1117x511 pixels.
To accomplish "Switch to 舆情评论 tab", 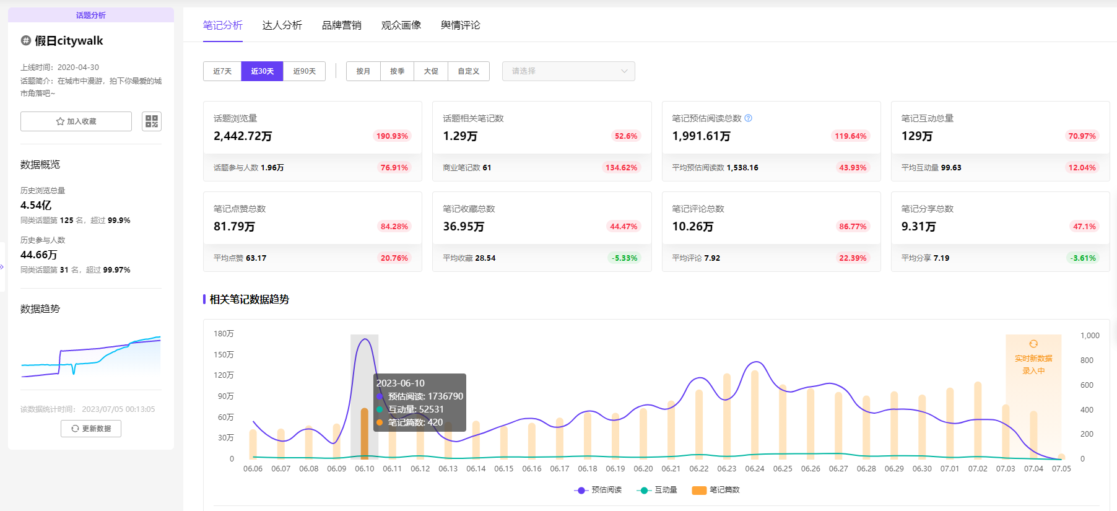I will click(x=461, y=25).
